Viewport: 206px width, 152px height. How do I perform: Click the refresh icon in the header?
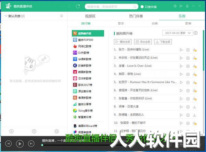[x=78, y=6]
